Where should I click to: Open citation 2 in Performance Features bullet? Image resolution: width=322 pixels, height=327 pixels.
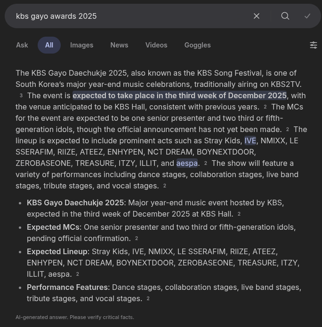point(148,298)
